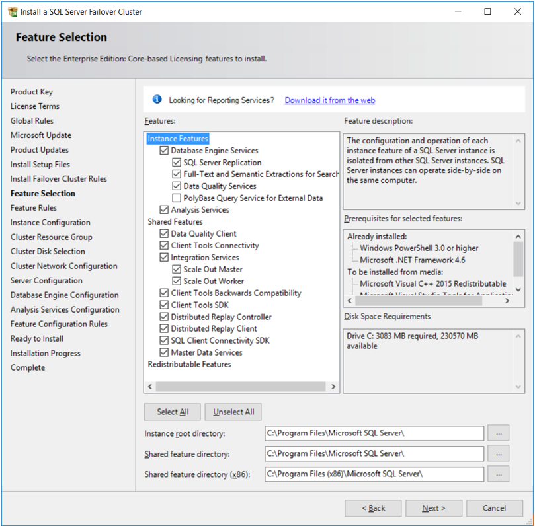Toggle Distributed Replay Client checkbox
Screen dimensions: 535x526
(164, 328)
